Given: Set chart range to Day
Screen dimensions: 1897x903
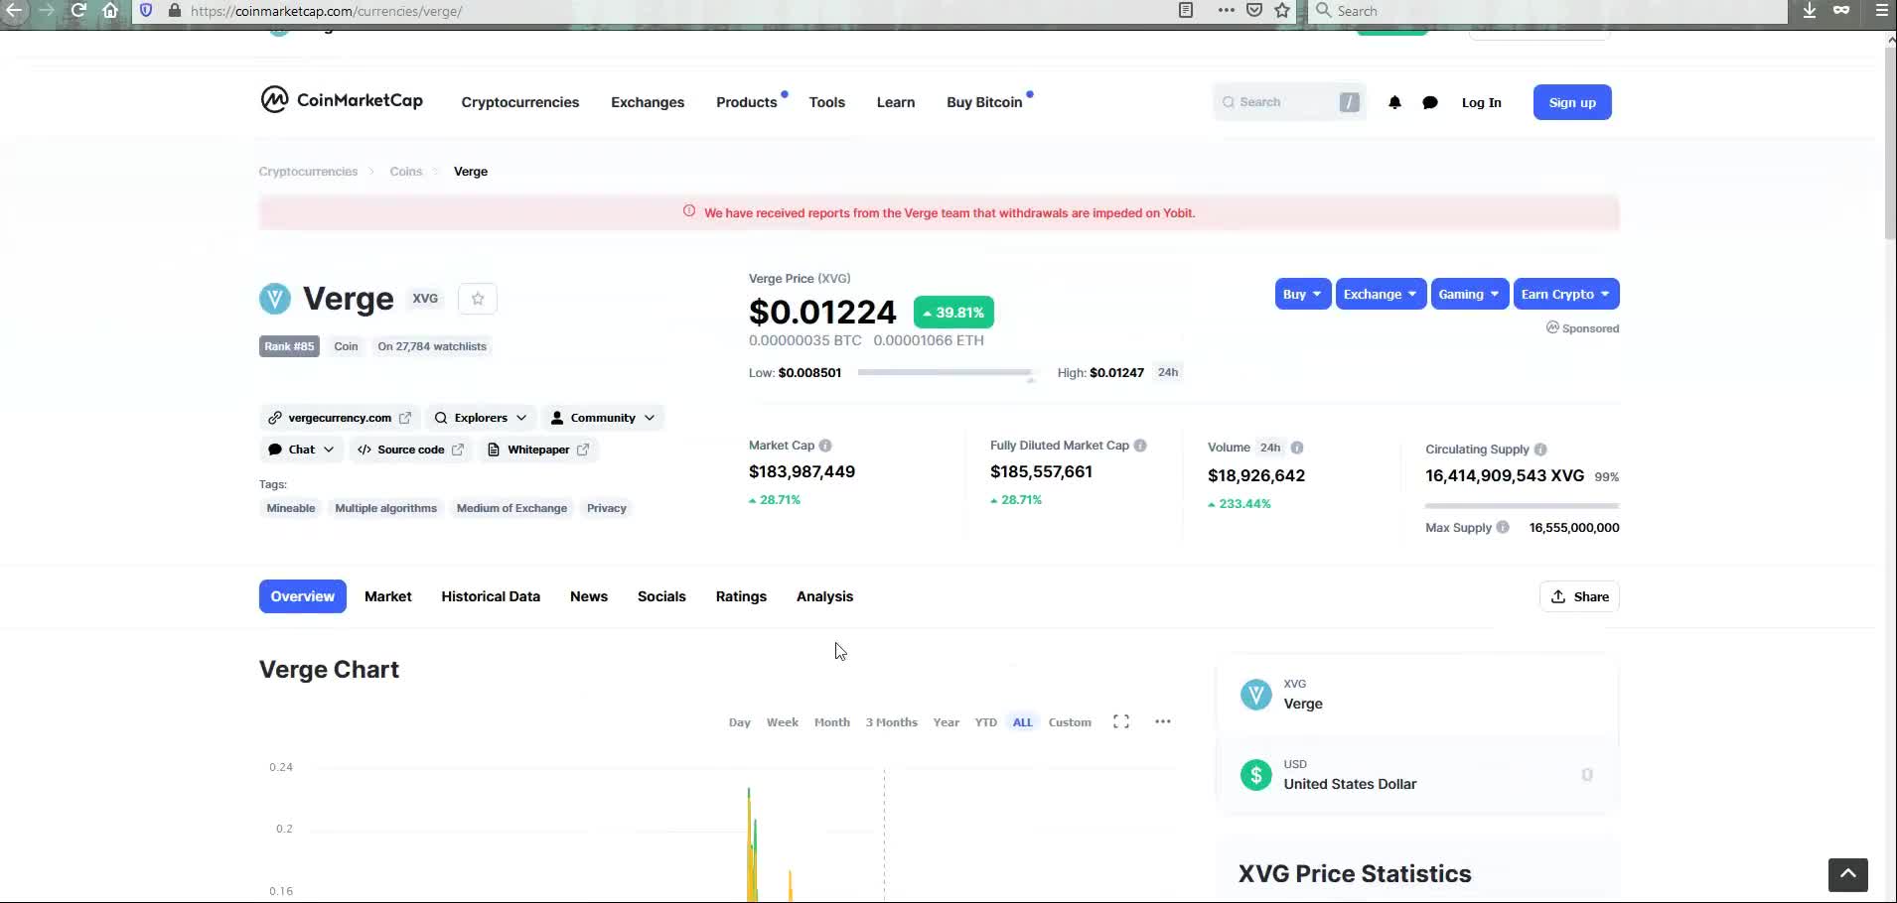Looking at the screenshot, I should tap(740, 722).
